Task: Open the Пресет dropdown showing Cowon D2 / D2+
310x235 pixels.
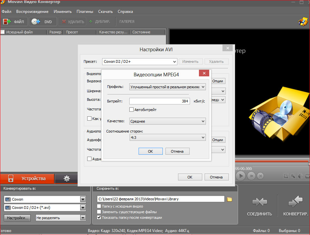Action: pyautogui.click(x=139, y=61)
